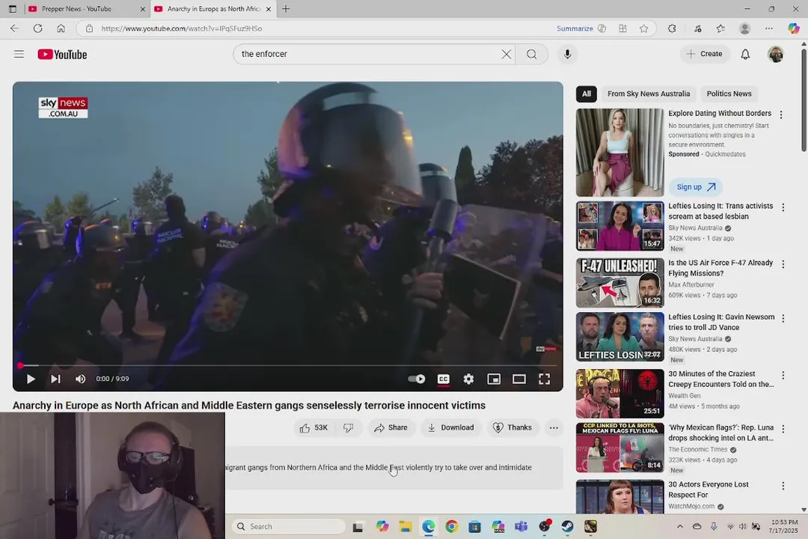Open a new browser tab
Screen dimensions: 808x539
(x=286, y=9)
